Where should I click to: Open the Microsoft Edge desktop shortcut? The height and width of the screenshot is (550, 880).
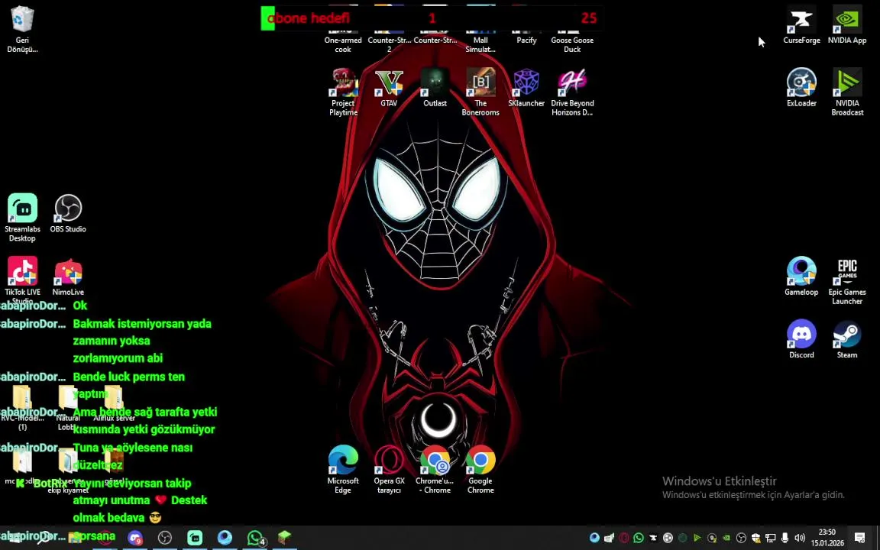(x=343, y=469)
